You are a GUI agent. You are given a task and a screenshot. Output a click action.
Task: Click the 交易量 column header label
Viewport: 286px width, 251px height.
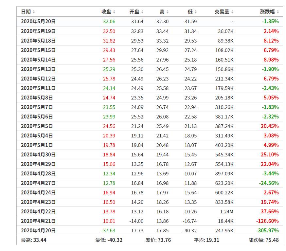point(222,12)
